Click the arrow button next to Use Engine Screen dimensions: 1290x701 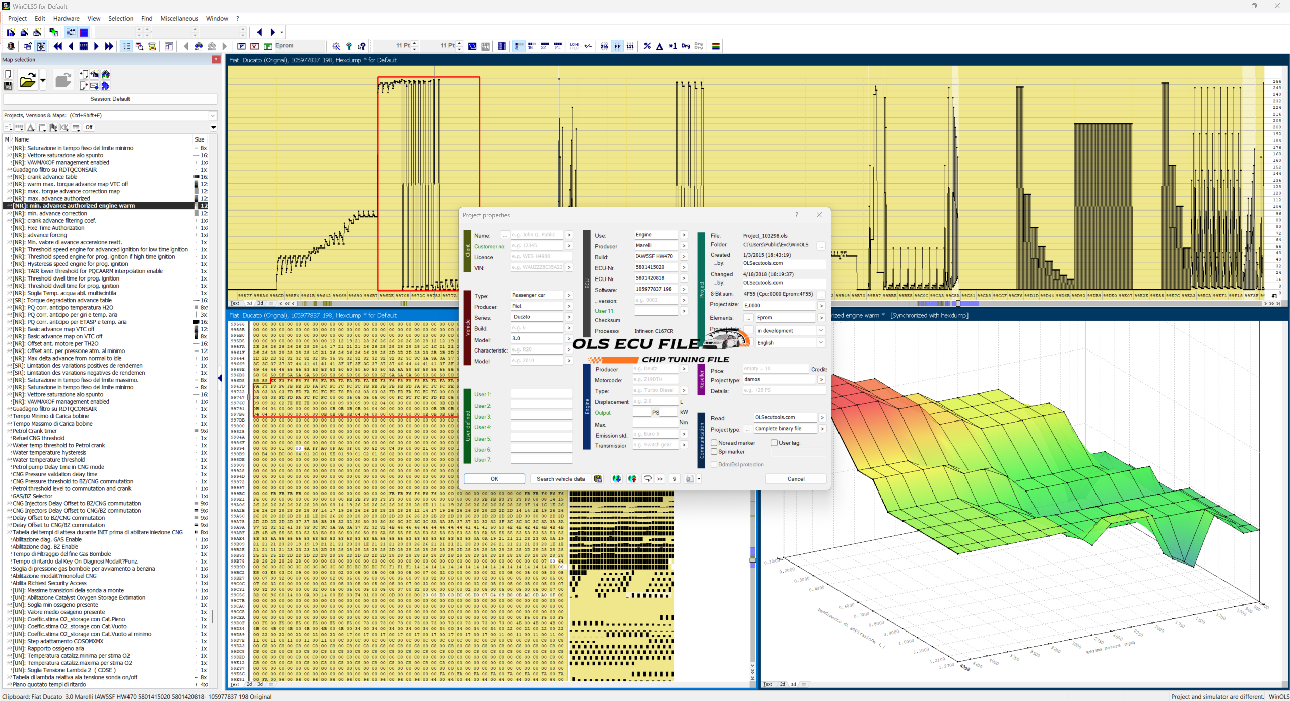(684, 235)
